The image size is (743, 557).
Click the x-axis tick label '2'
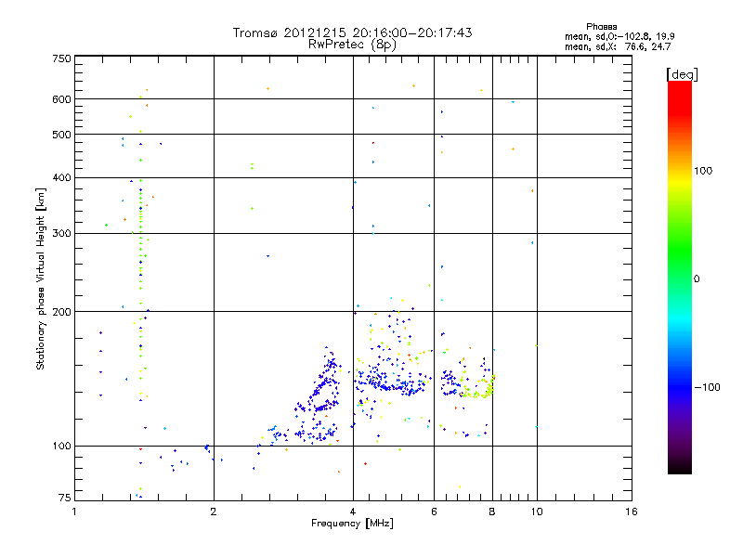click(x=214, y=512)
